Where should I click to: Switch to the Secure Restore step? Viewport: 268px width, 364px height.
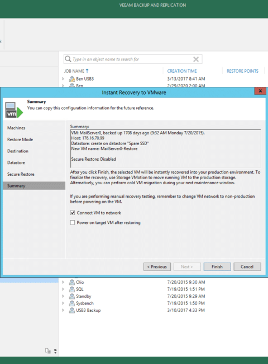(x=21, y=174)
